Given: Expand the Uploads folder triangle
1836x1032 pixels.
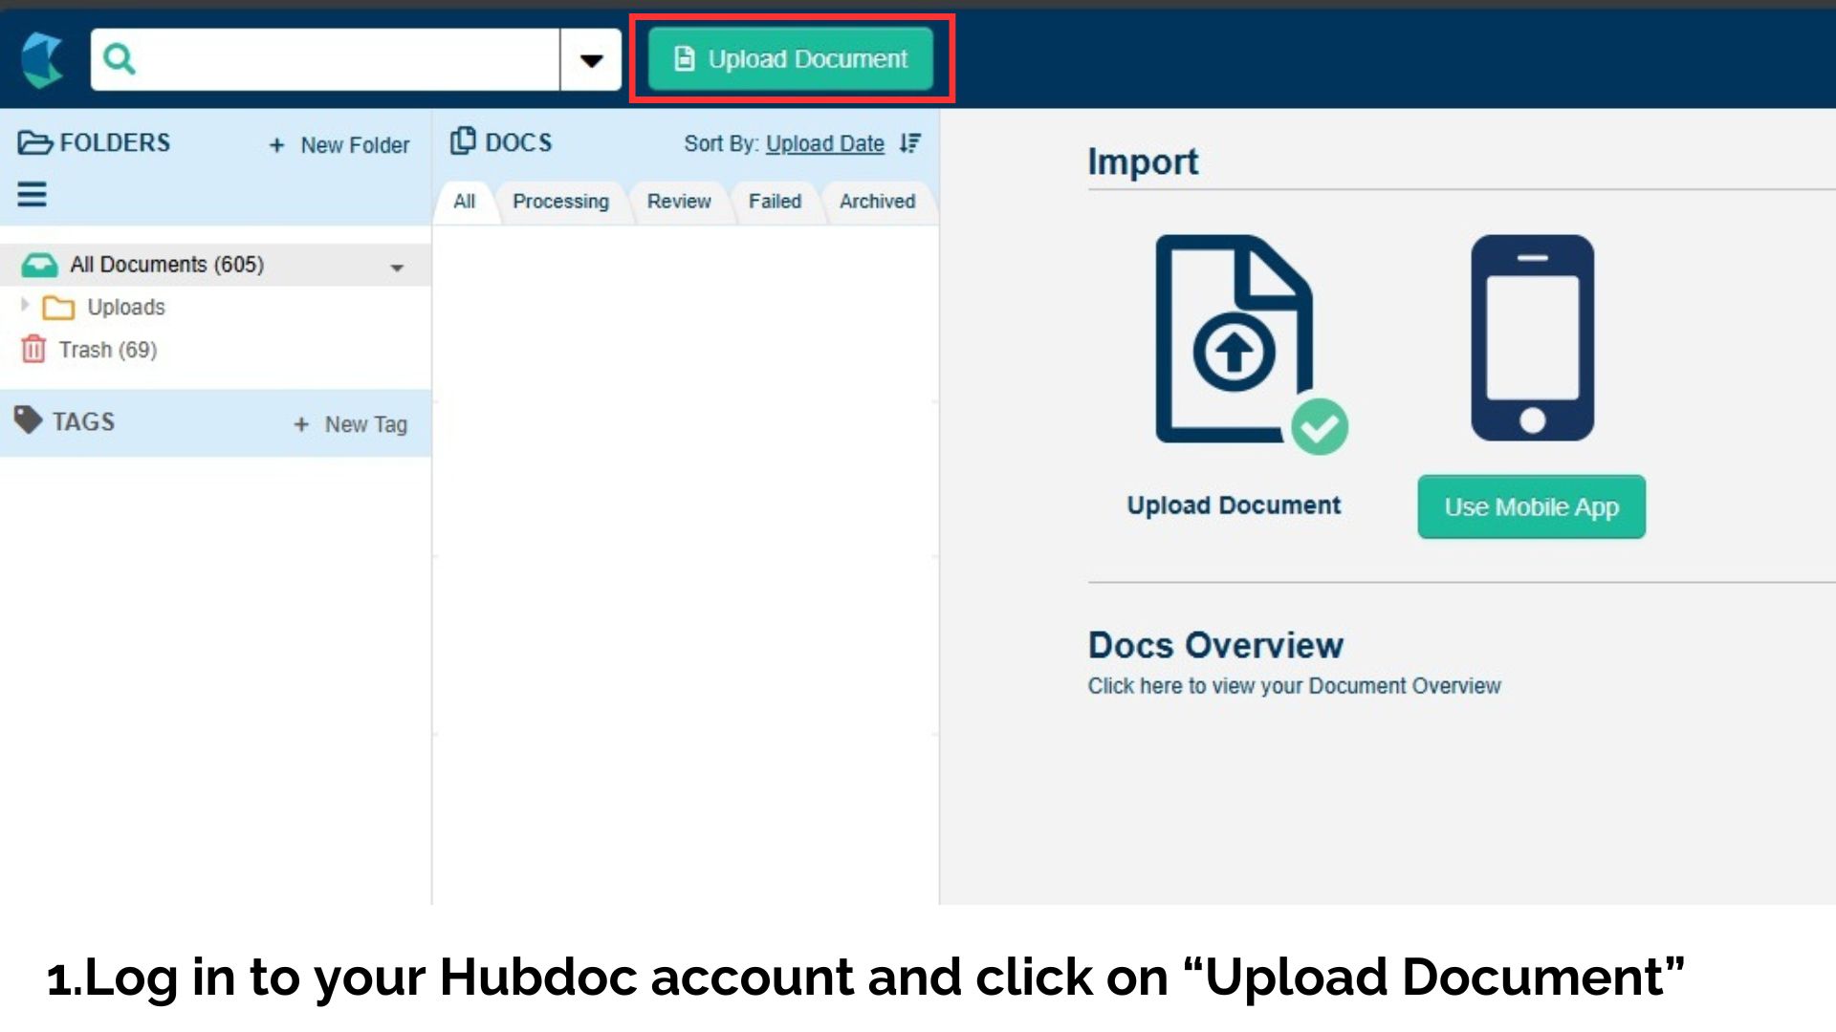Looking at the screenshot, I should coord(25,305).
